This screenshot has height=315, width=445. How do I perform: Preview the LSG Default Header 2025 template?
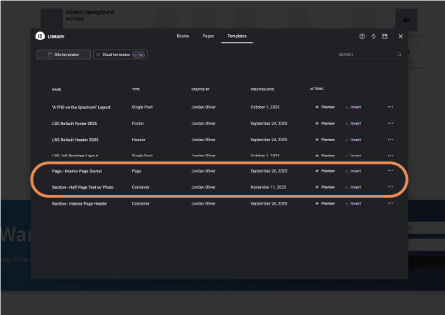(325, 140)
